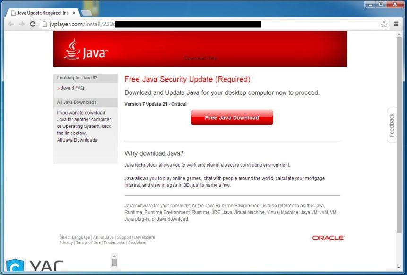
Task: Click the small inner frame scrollbar up arrow
Action: tap(114, 256)
